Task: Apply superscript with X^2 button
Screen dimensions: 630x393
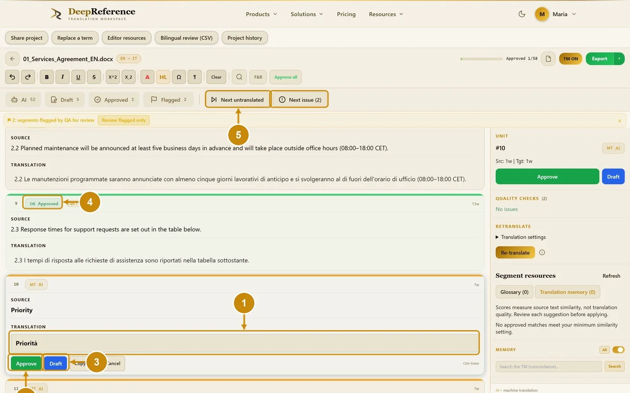Action: point(112,77)
